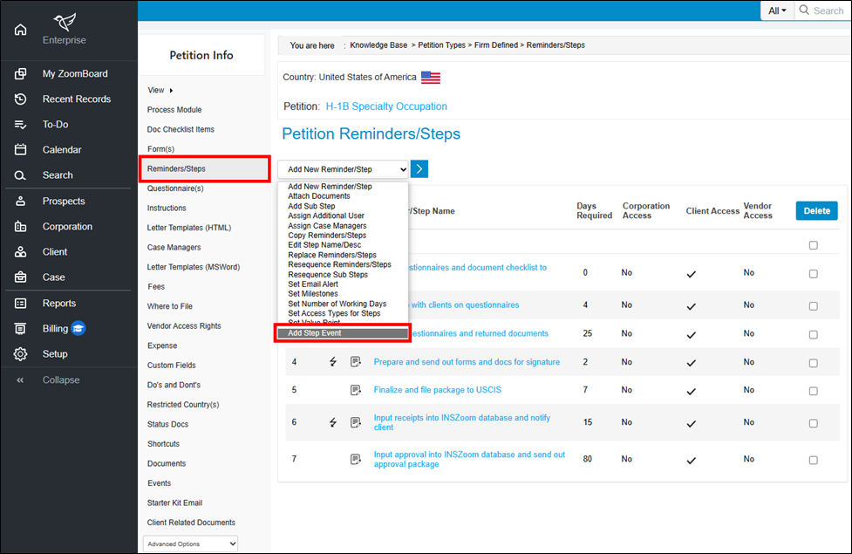The image size is (852, 554).
Task: Click the blue arrow go button
Action: pos(419,169)
